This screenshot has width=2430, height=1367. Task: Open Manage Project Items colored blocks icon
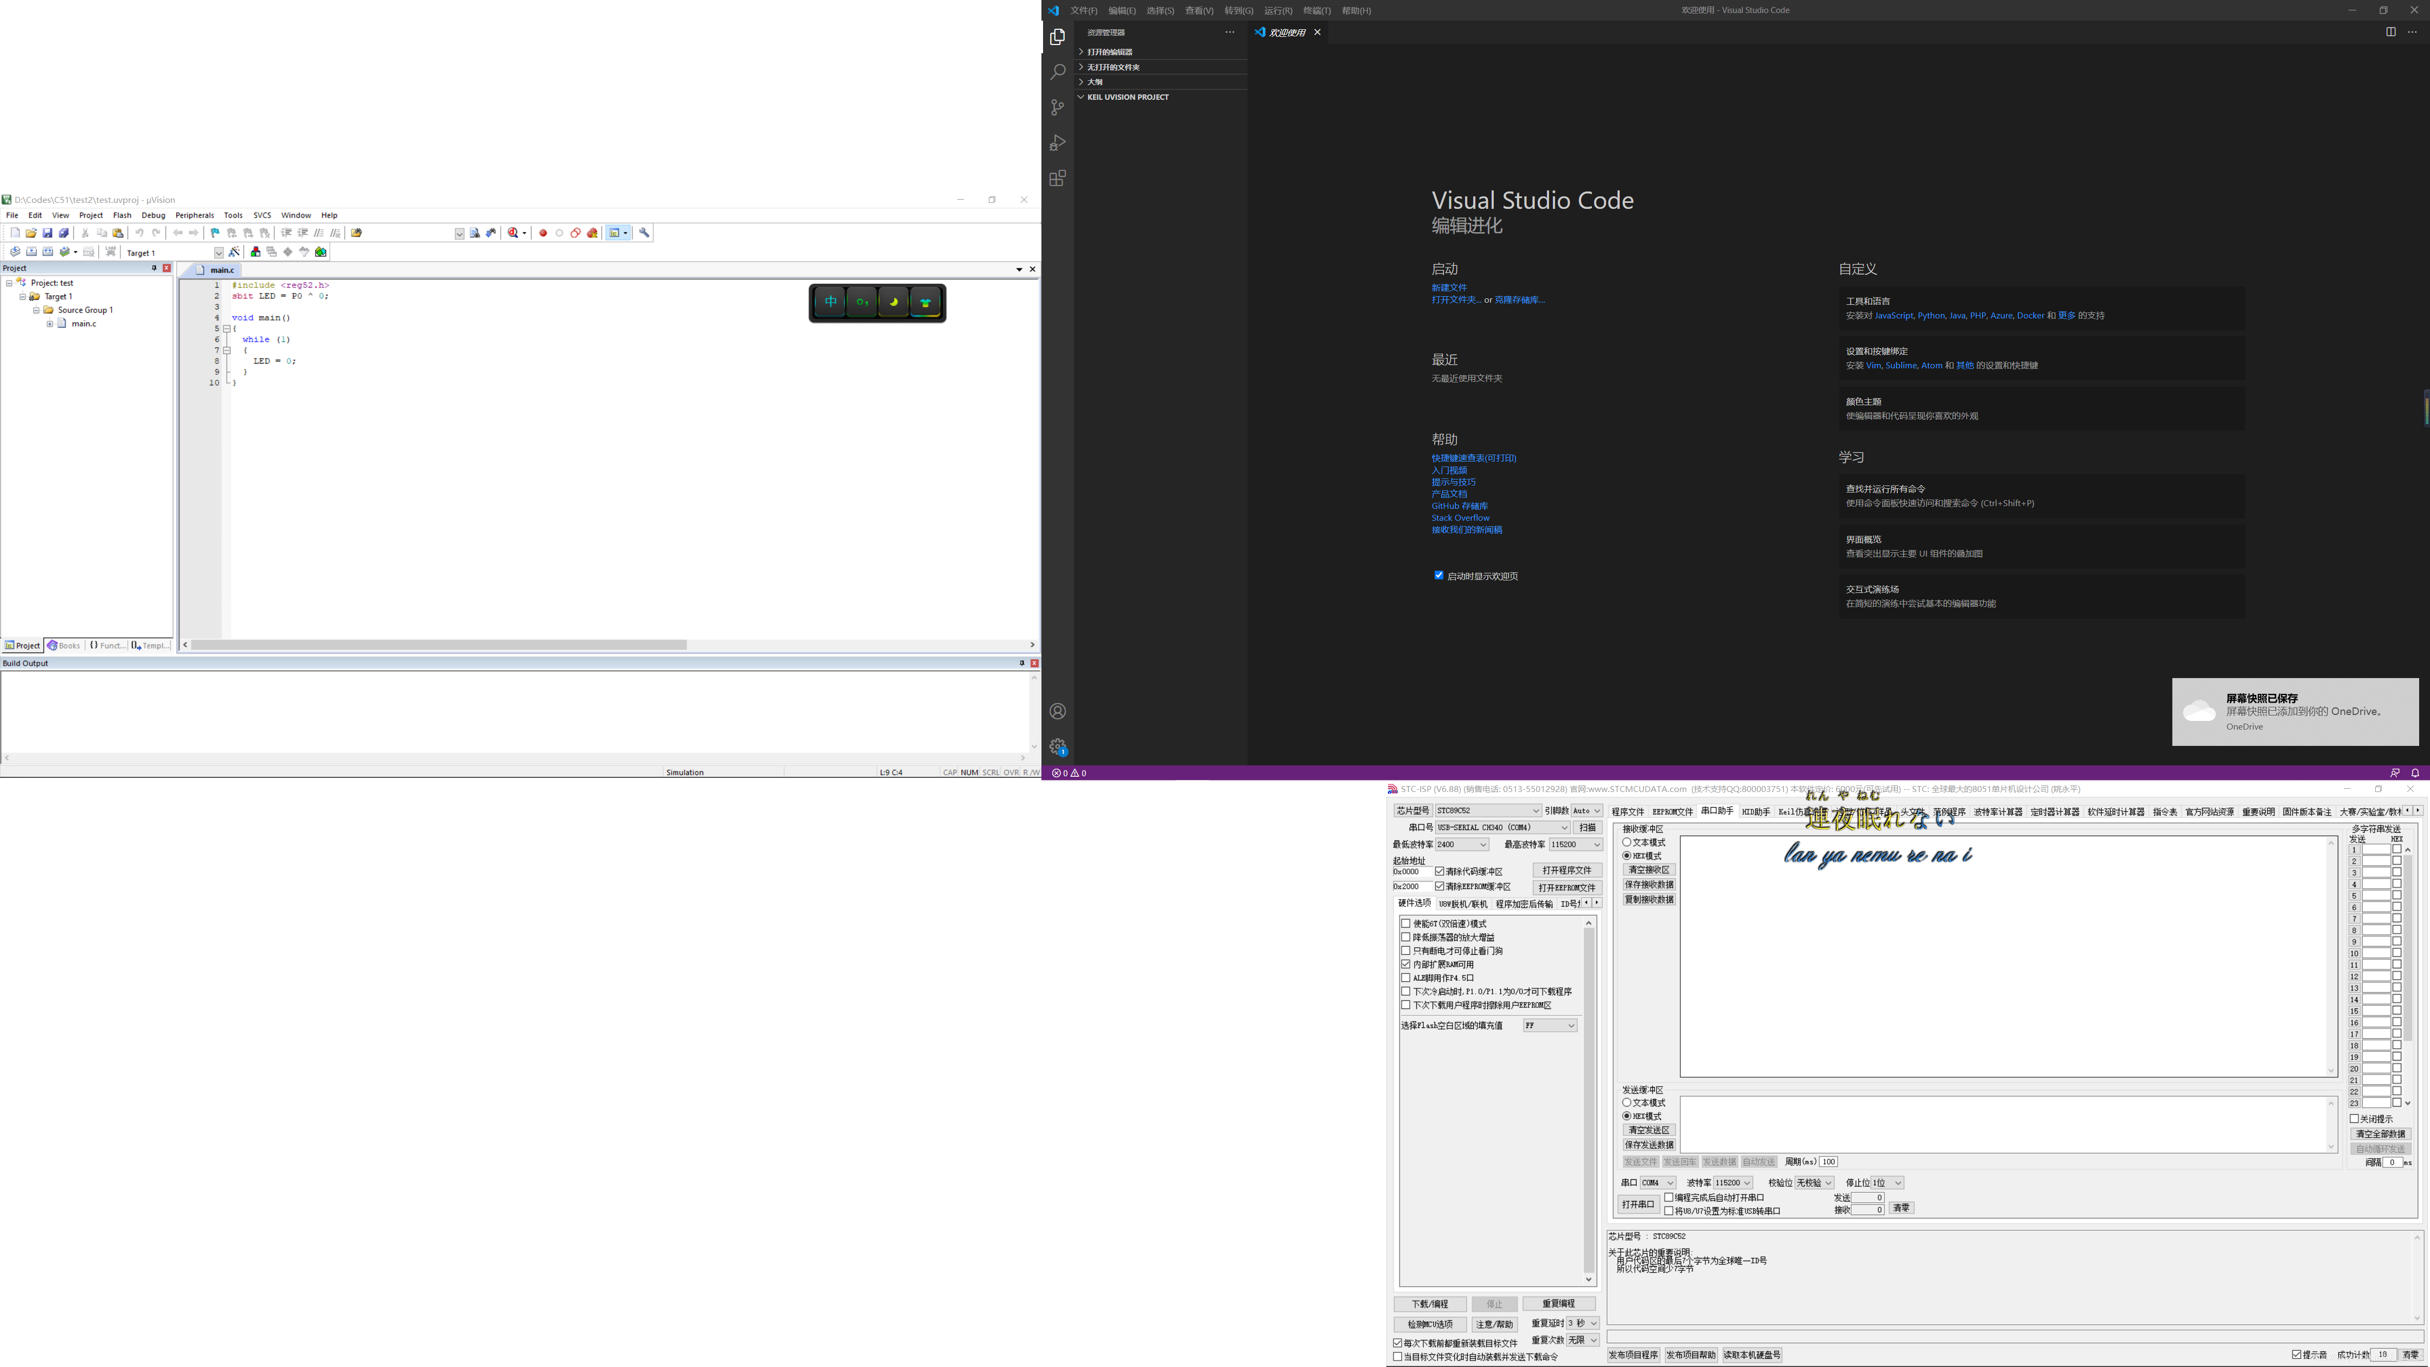pos(255,252)
